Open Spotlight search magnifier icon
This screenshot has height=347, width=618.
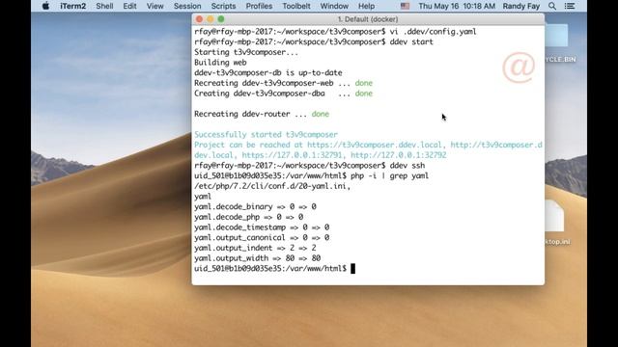tap(552, 7)
